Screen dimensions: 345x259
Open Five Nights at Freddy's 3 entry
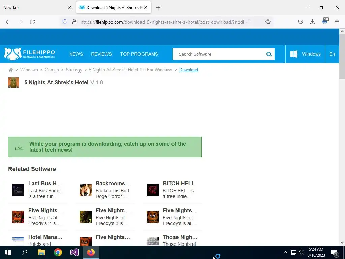click(113, 210)
